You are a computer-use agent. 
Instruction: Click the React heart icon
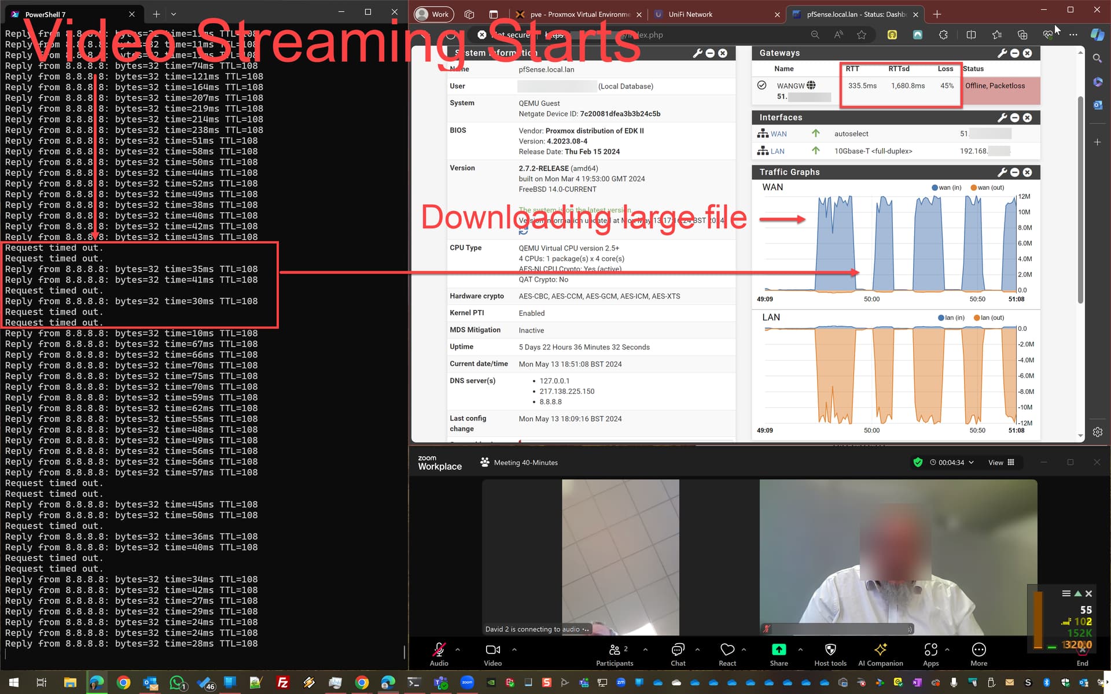727,650
